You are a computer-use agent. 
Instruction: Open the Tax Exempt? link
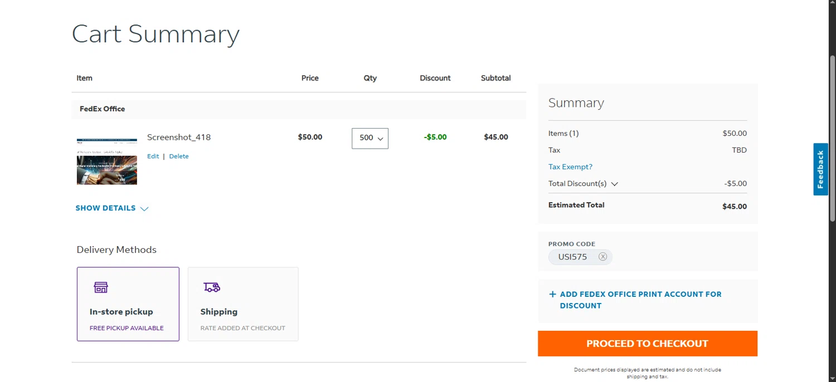(570, 167)
